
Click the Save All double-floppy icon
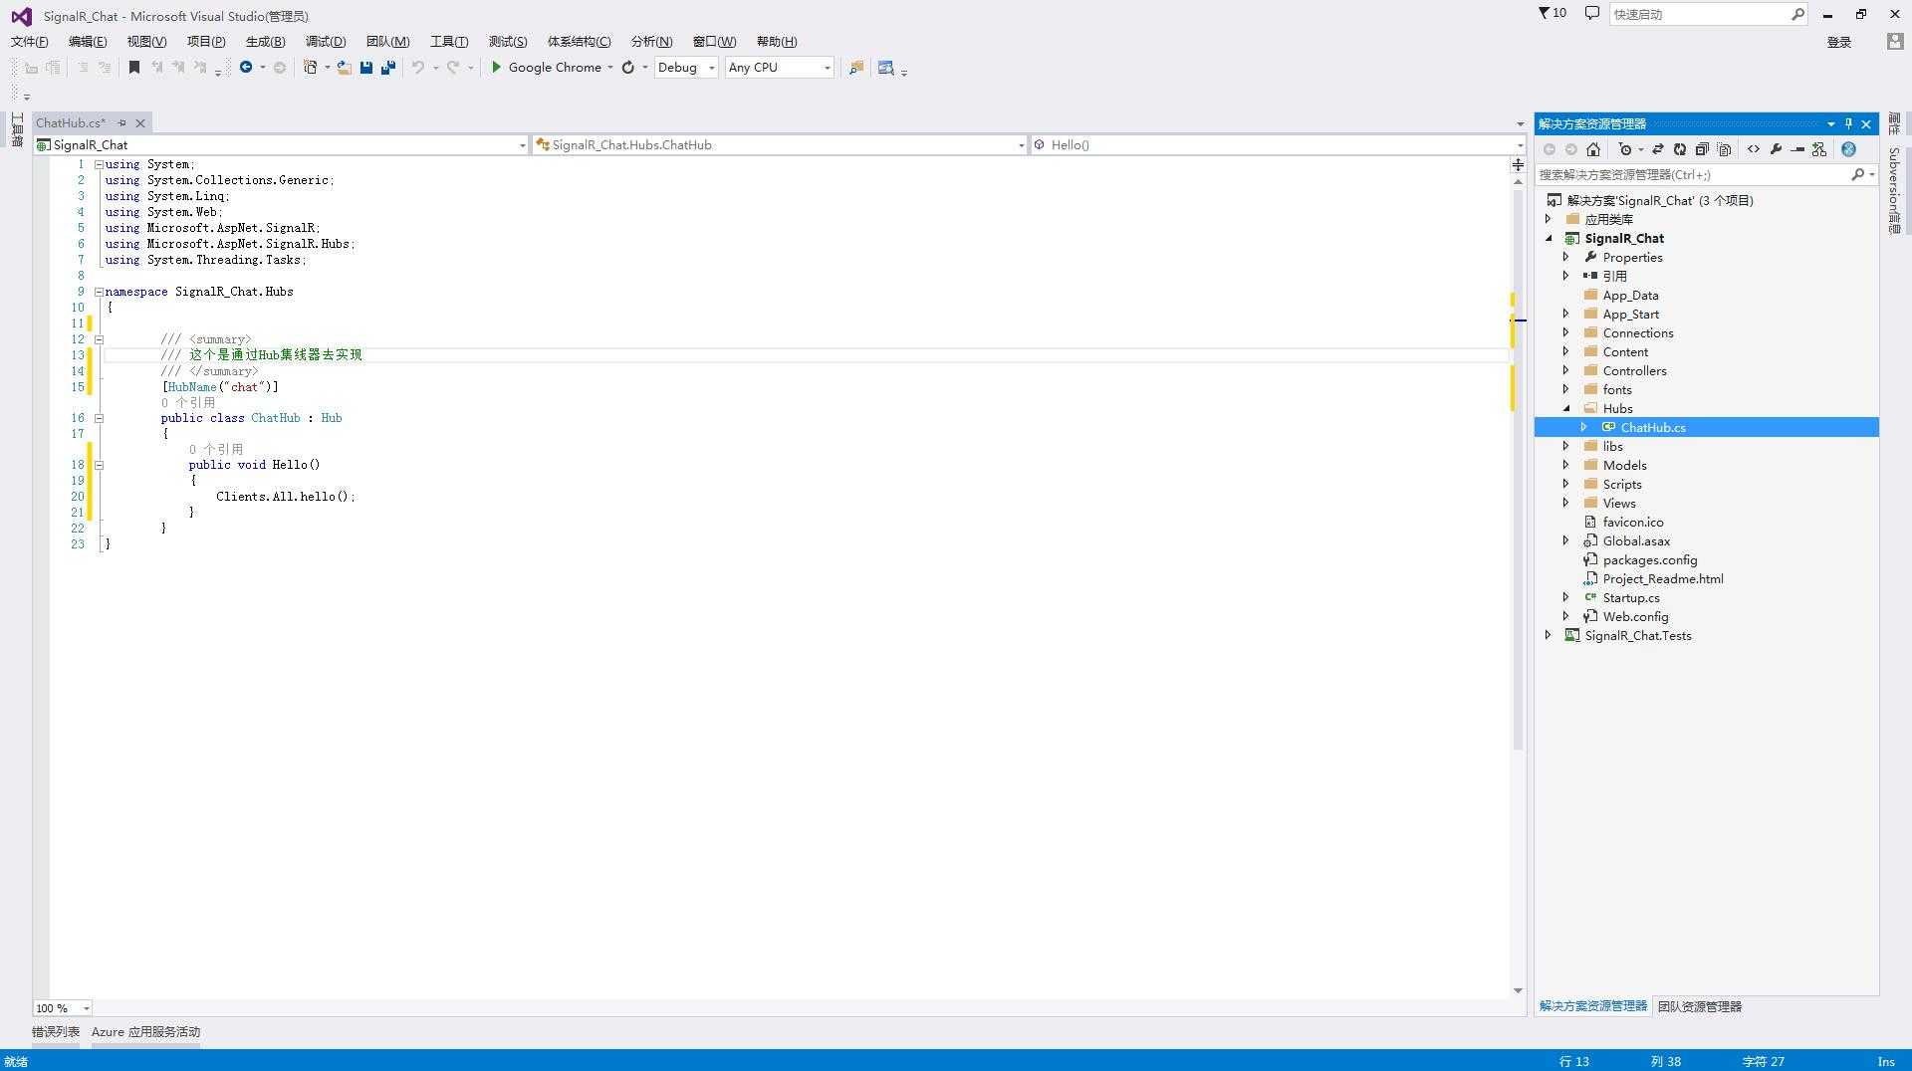pyautogui.click(x=388, y=68)
